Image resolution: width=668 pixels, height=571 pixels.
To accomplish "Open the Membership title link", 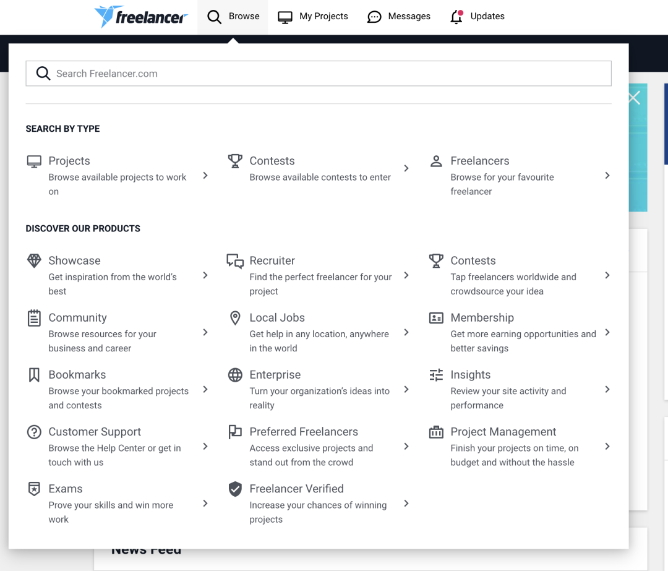I will pos(482,318).
